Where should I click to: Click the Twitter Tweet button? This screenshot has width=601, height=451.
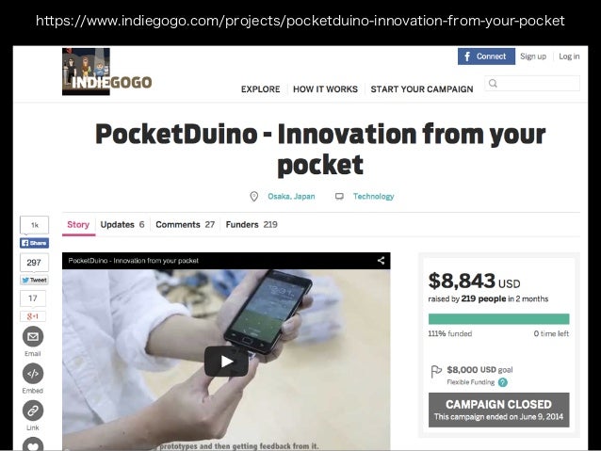[34, 280]
